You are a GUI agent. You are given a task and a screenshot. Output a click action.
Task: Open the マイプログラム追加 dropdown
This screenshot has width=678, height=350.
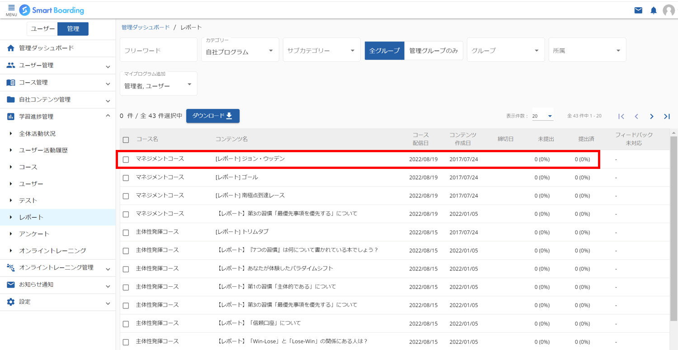coord(159,84)
